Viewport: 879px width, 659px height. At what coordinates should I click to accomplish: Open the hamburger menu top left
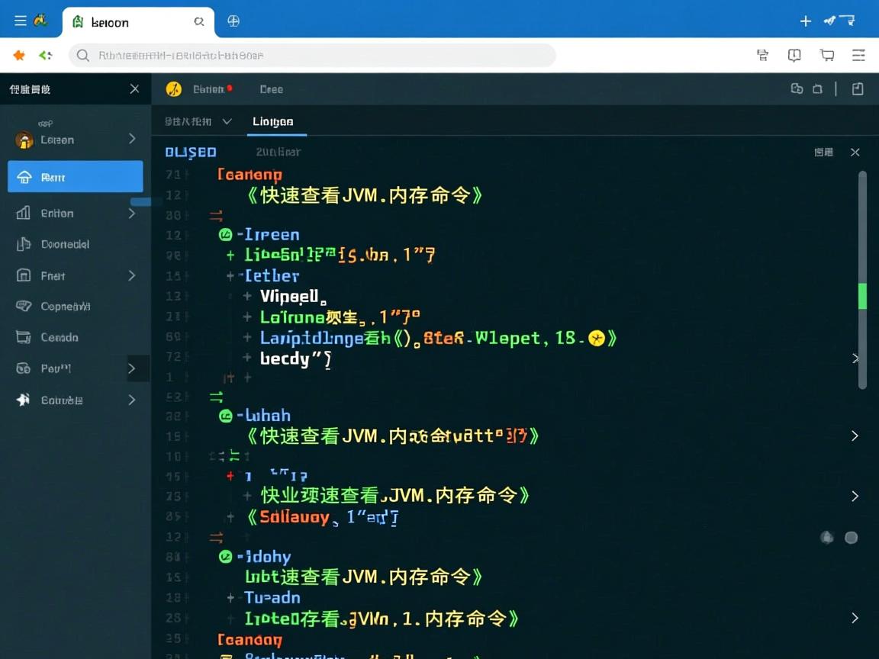click(x=19, y=20)
